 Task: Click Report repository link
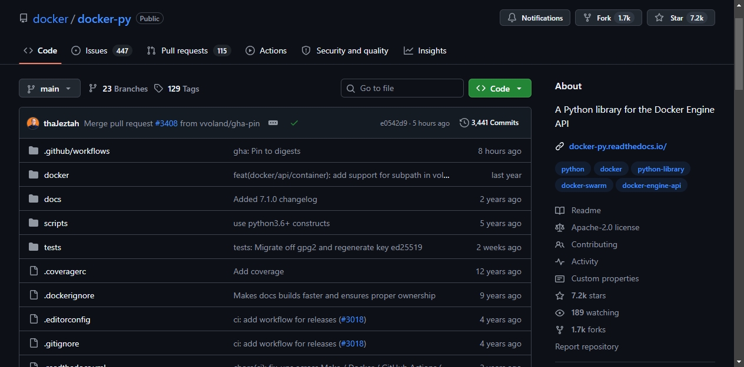pos(587,346)
